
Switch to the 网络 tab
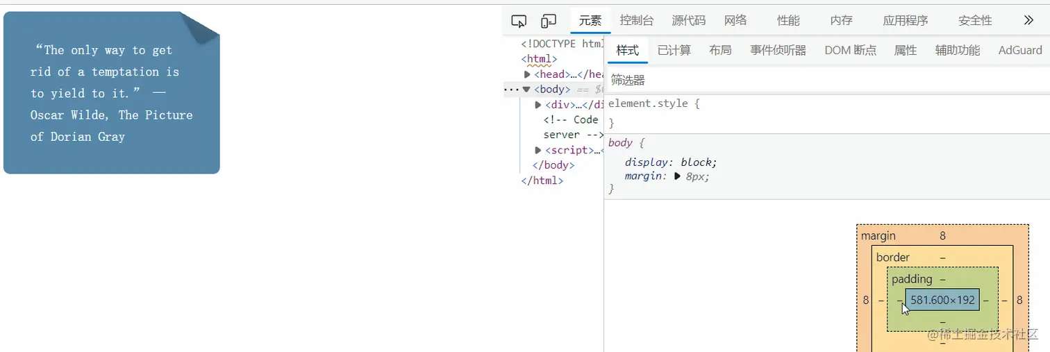coord(735,20)
